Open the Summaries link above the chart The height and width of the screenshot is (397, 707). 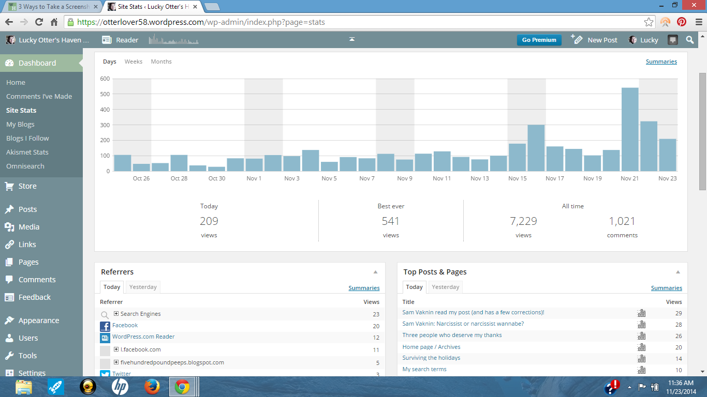(x=661, y=62)
